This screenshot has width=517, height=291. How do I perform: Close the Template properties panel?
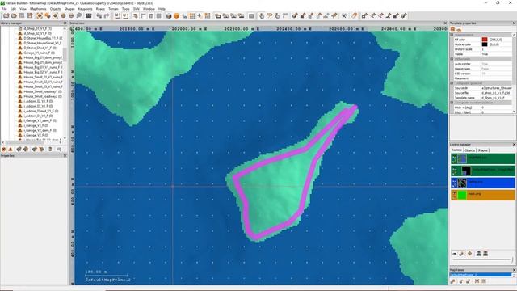coord(514,23)
